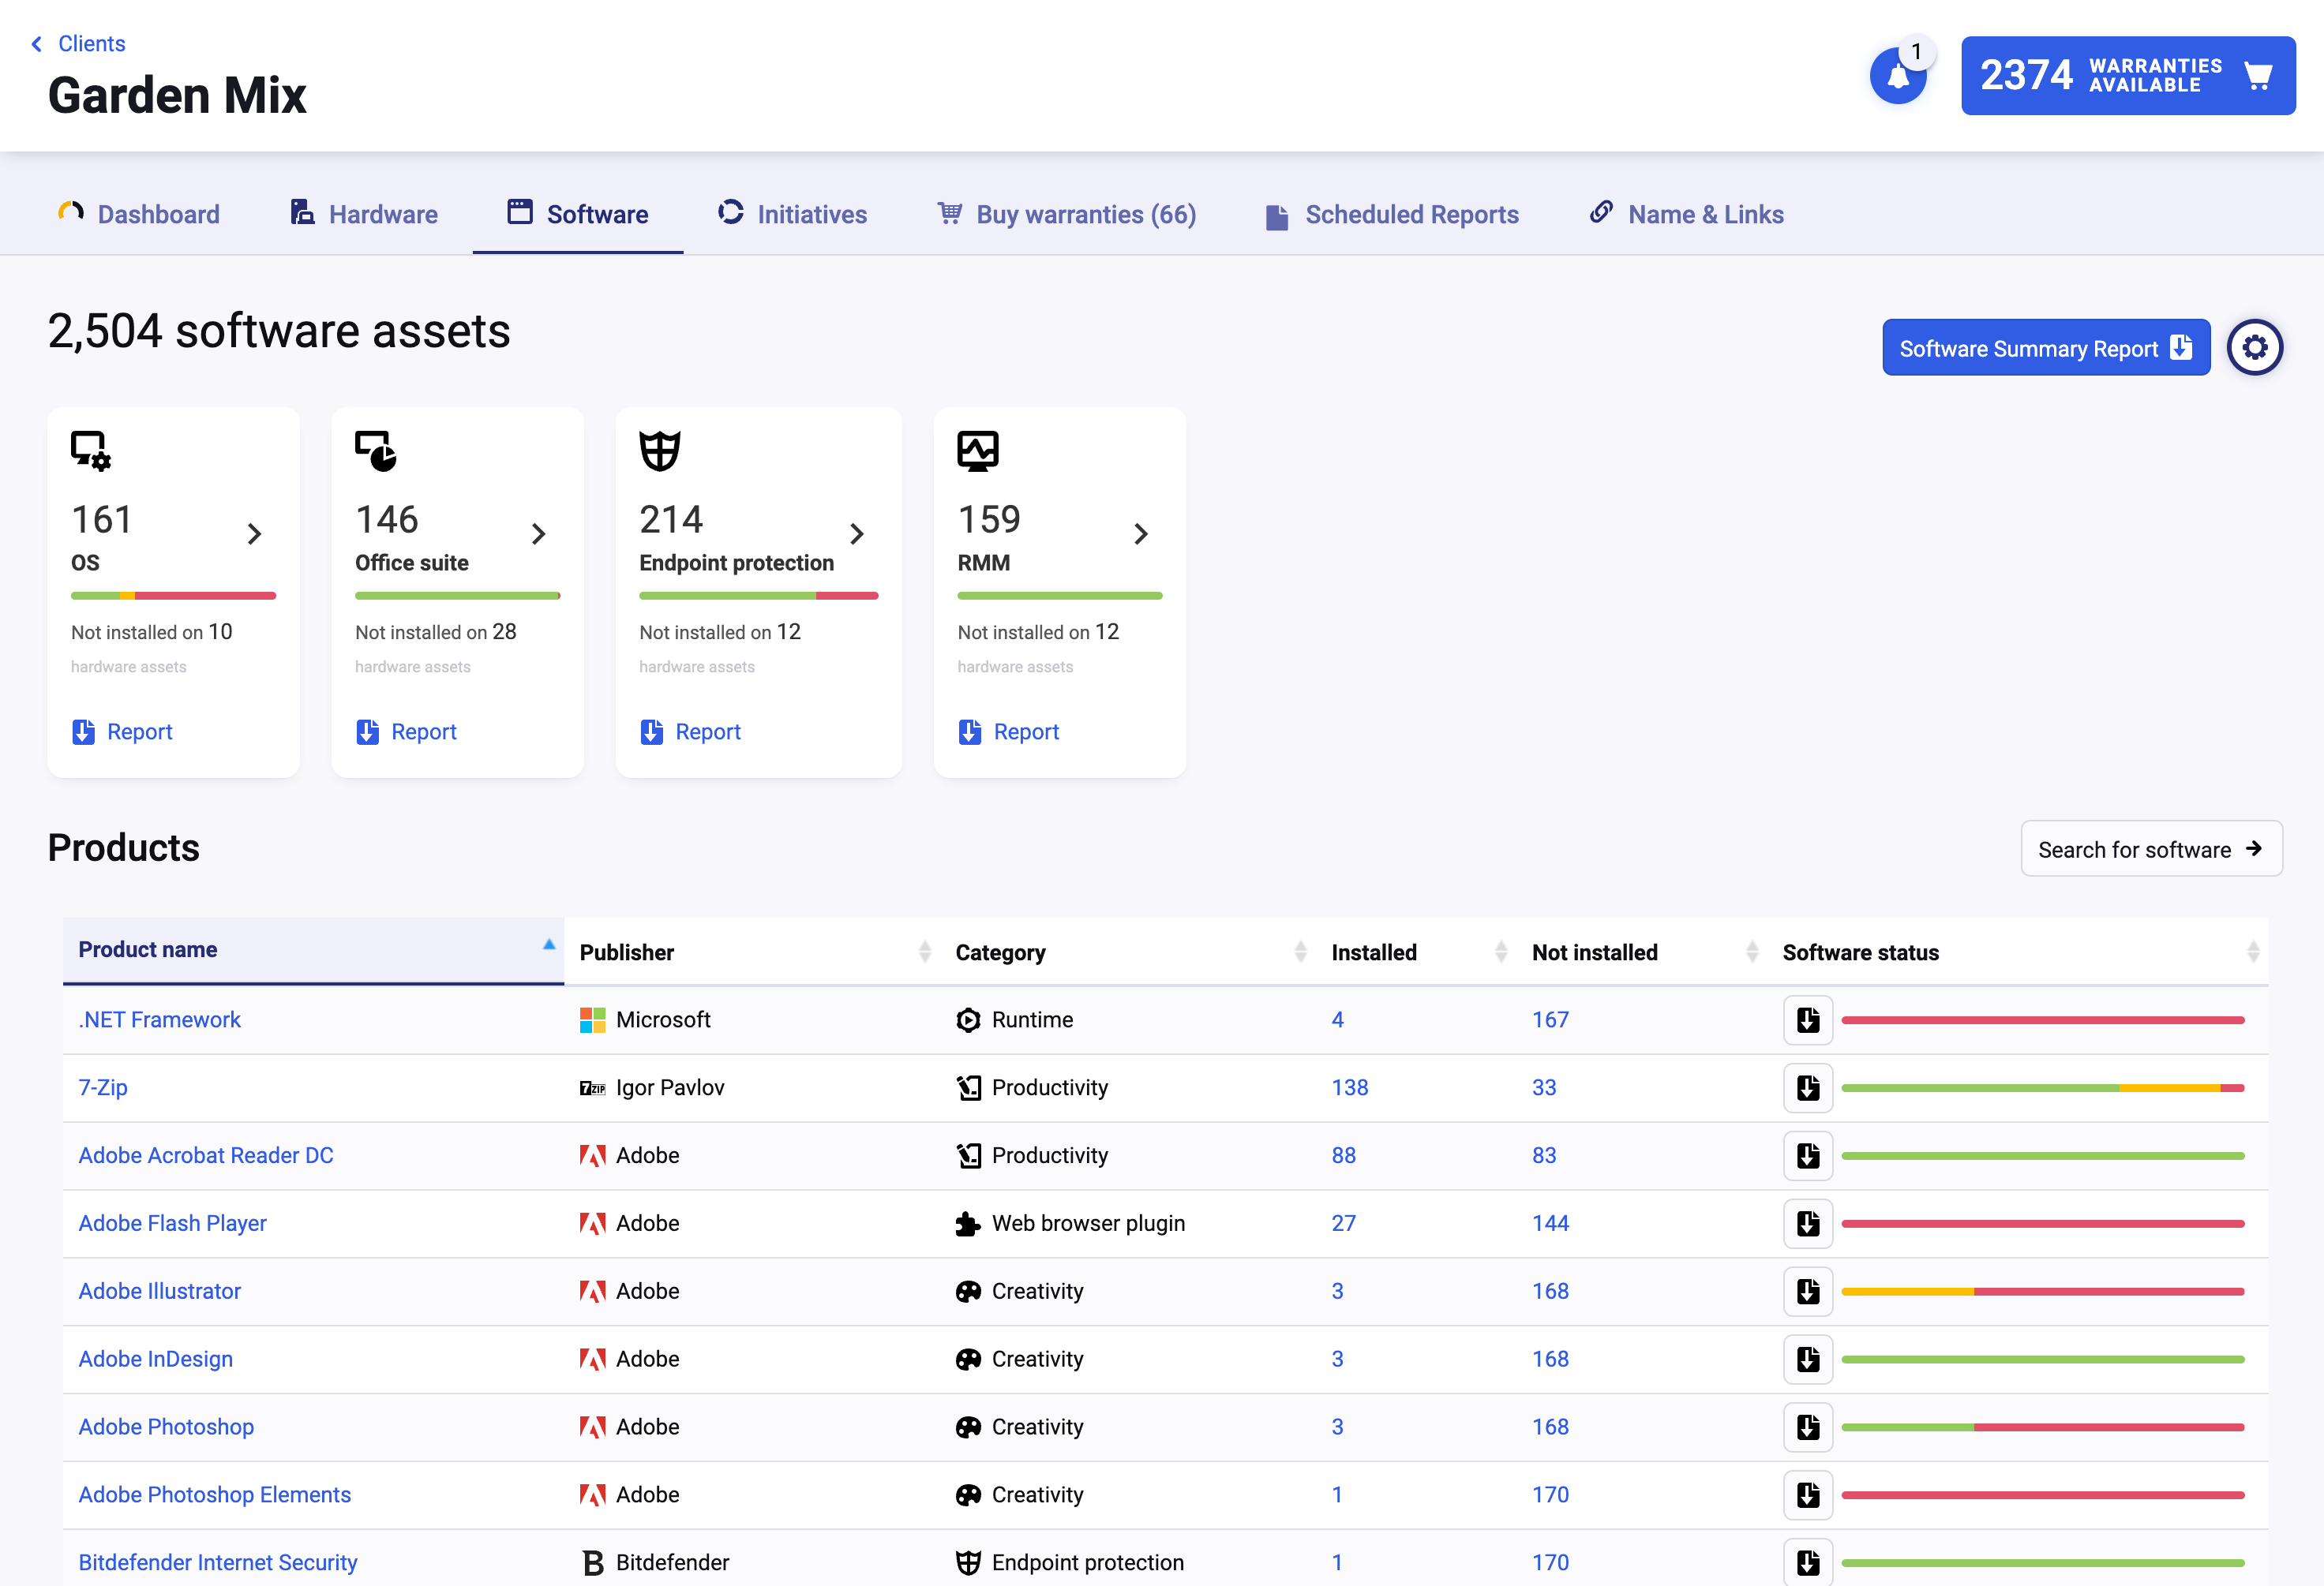Click the Endpoint protection shield icon
The image size is (2324, 1586).
(x=659, y=451)
